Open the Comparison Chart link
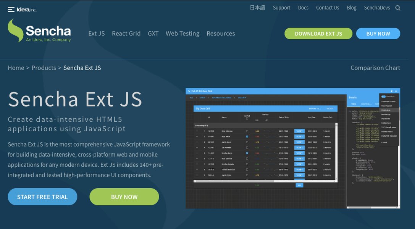The image size is (415, 229). (x=375, y=68)
